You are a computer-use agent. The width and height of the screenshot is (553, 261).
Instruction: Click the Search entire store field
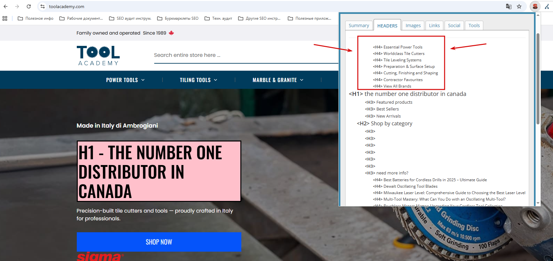click(246, 55)
